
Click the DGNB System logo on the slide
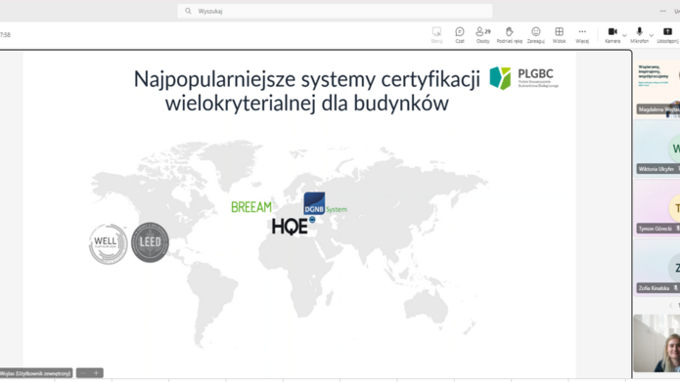coord(325,203)
